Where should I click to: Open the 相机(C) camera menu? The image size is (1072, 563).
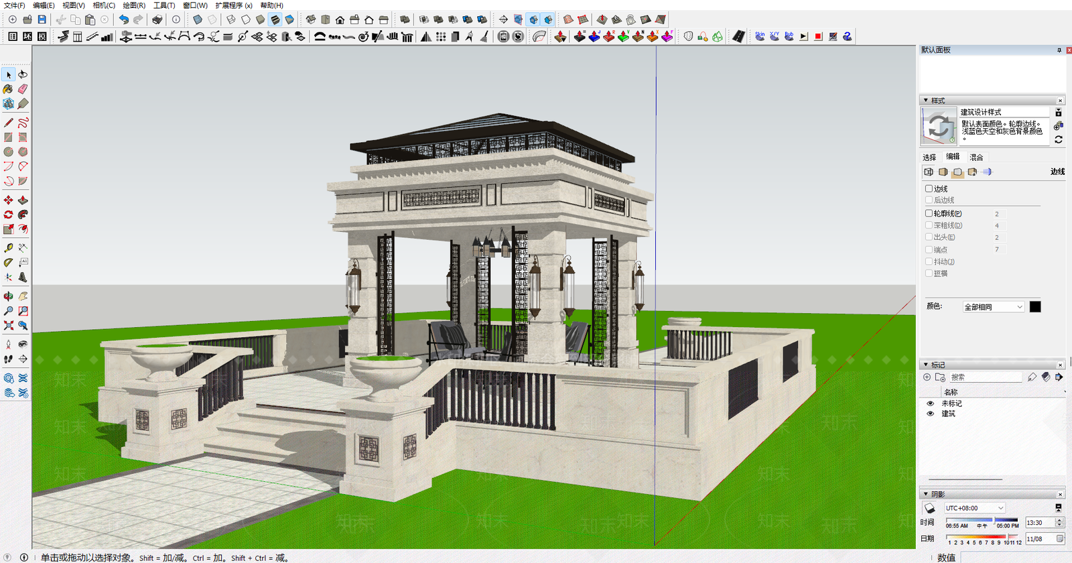pyautogui.click(x=104, y=5)
